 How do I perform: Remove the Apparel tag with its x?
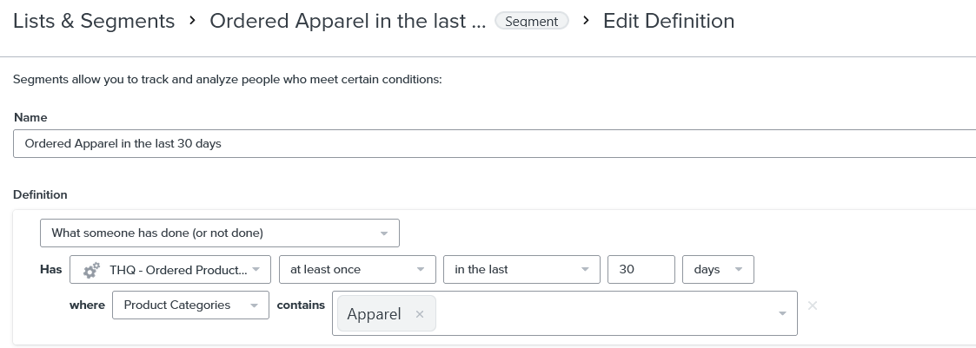tap(420, 314)
